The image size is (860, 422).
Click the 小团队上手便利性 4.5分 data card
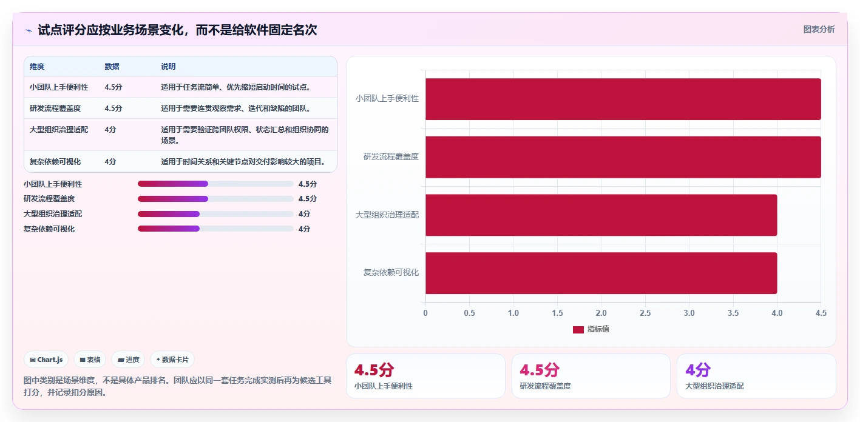[425, 376]
